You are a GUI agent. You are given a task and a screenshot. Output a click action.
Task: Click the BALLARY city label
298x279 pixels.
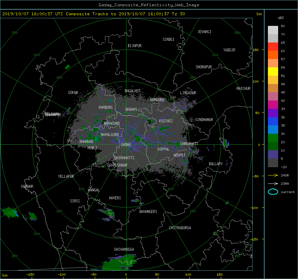click(x=216, y=164)
